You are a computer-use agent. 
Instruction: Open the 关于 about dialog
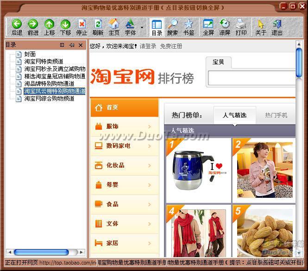261,24
